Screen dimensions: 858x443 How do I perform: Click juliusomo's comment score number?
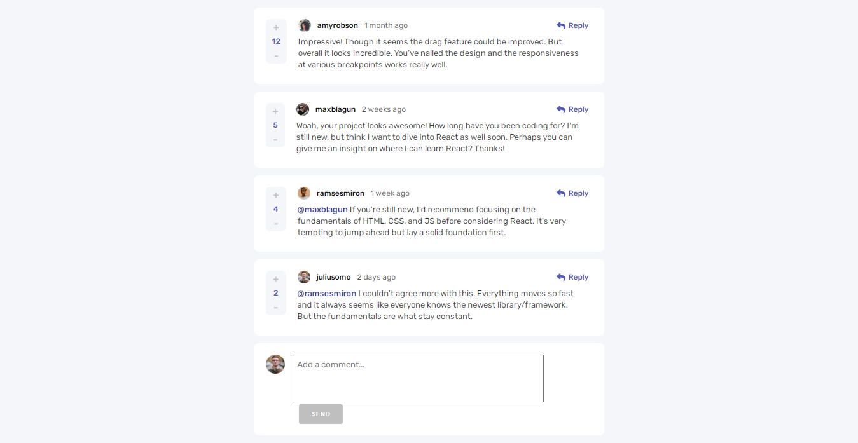pyautogui.click(x=275, y=292)
